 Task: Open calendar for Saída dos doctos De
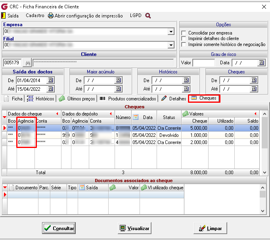point(50,80)
